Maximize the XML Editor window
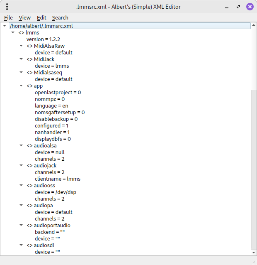 click(x=238, y=7)
